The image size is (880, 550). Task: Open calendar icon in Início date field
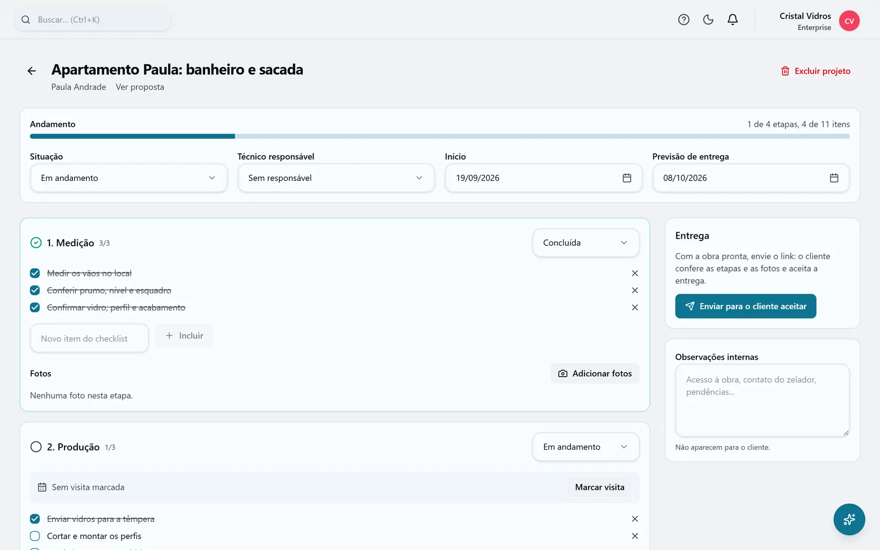[x=627, y=178]
